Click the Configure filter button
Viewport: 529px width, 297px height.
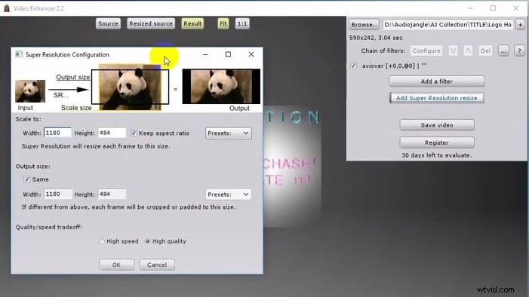426,51
